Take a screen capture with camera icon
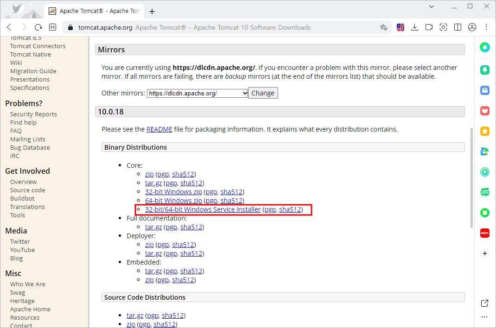The height and width of the screenshot is (328, 496). pos(444,27)
